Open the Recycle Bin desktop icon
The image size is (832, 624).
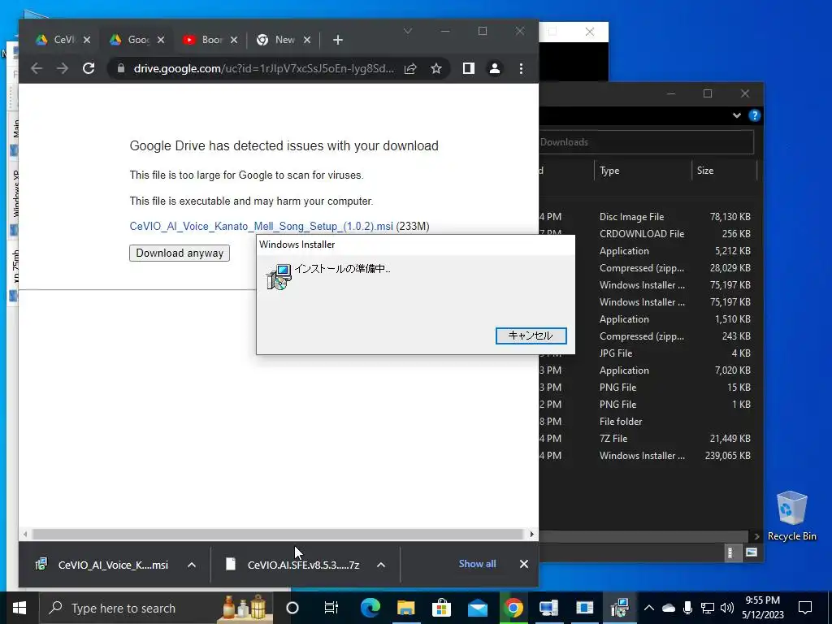coord(791,516)
